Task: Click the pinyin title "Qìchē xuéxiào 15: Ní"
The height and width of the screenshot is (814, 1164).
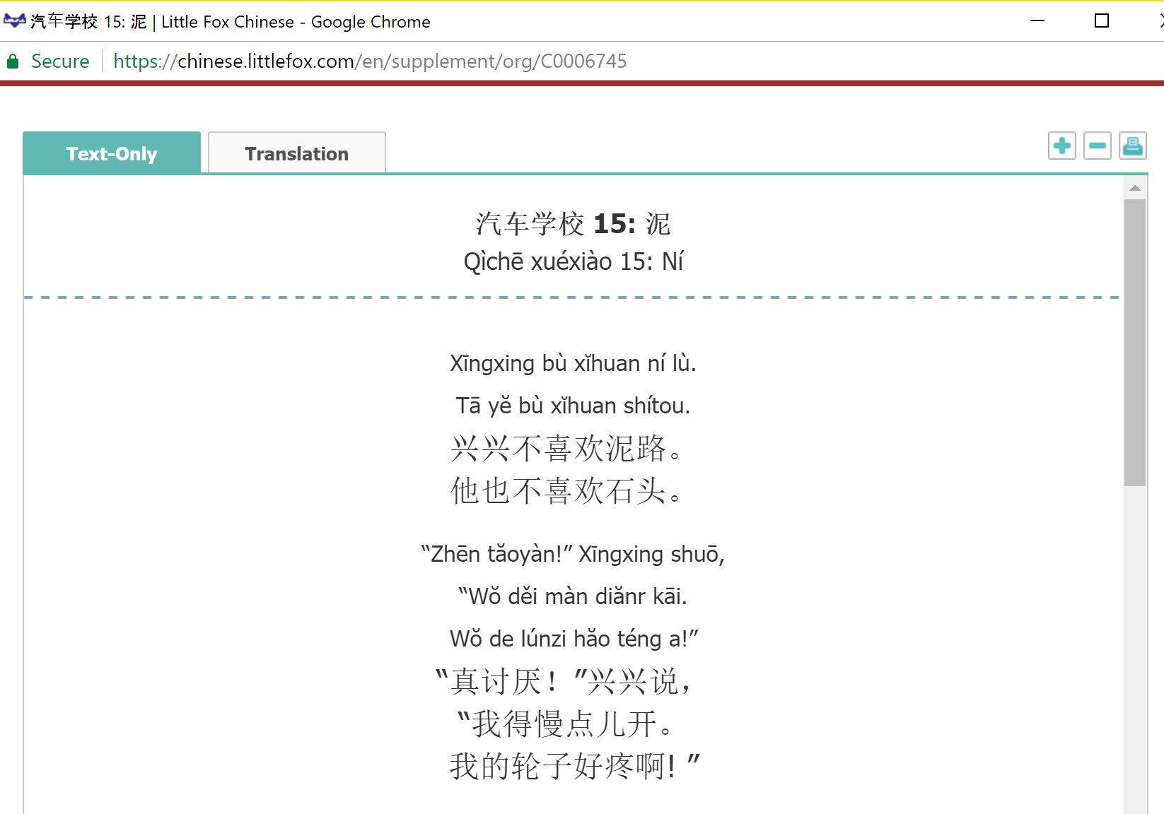Action: [573, 261]
